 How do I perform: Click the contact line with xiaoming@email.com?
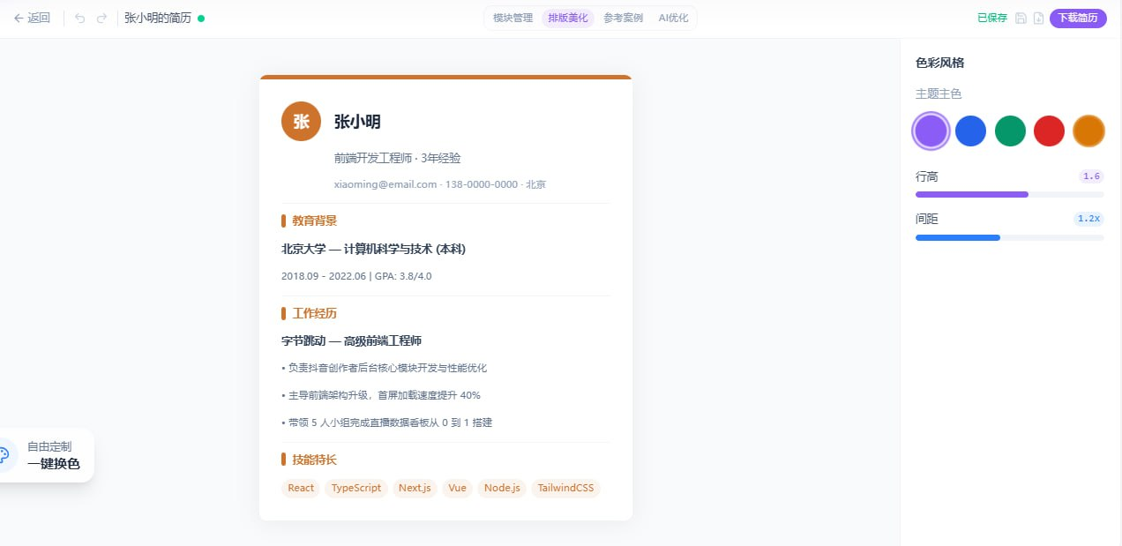coord(440,184)
